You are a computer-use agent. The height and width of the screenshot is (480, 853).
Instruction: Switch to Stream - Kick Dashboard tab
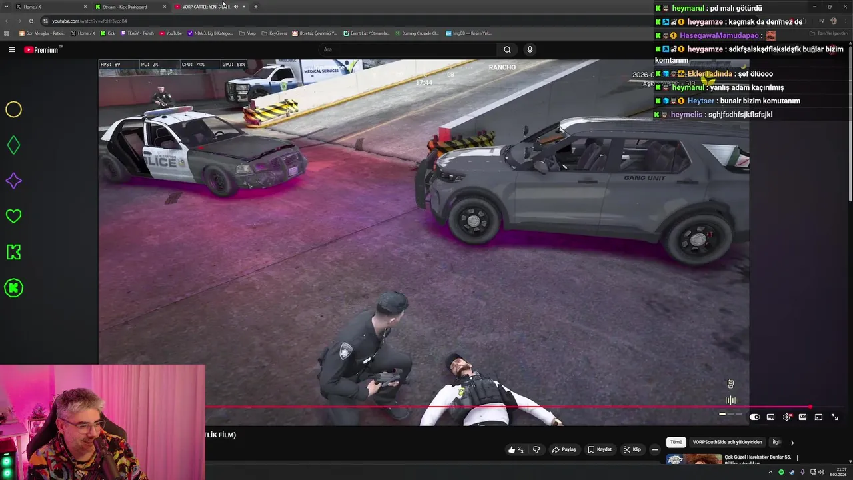[x=130, y=7]
